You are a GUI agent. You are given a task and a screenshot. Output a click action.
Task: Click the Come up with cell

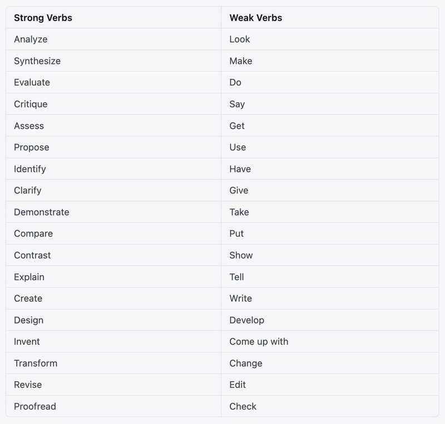point(259,342)
